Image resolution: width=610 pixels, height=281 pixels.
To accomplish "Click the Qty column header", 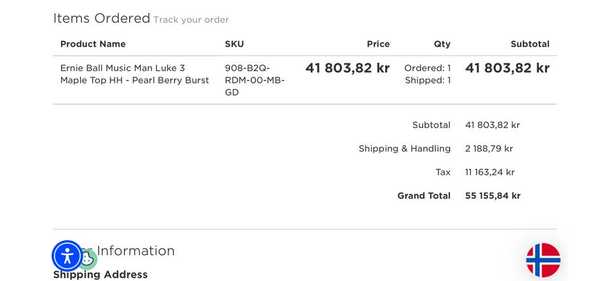I will point(442,44).
